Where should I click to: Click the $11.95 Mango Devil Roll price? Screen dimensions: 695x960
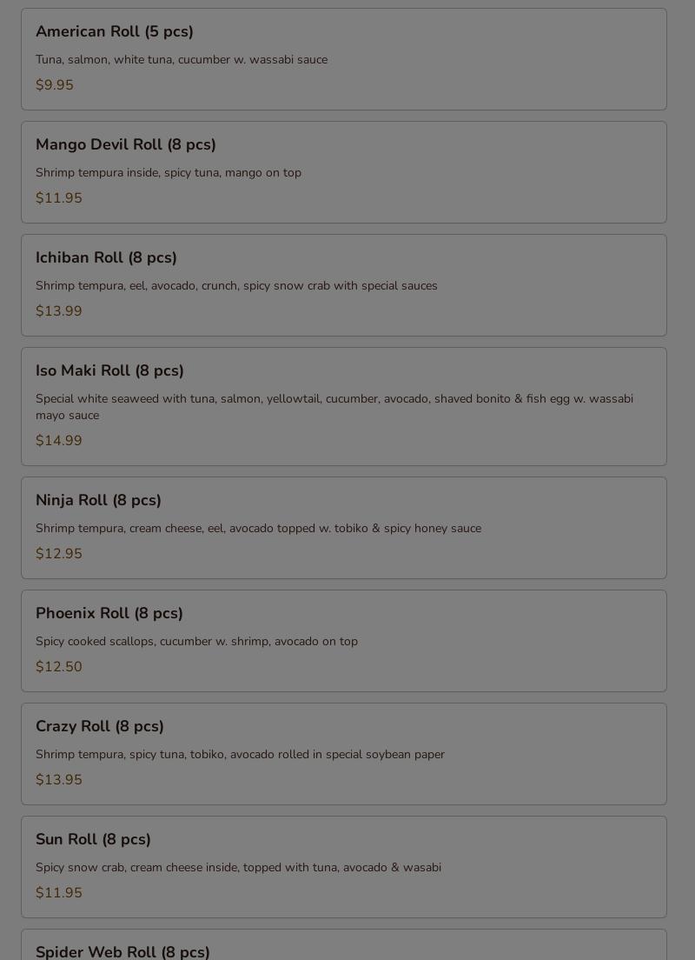[x=59, y=198]
